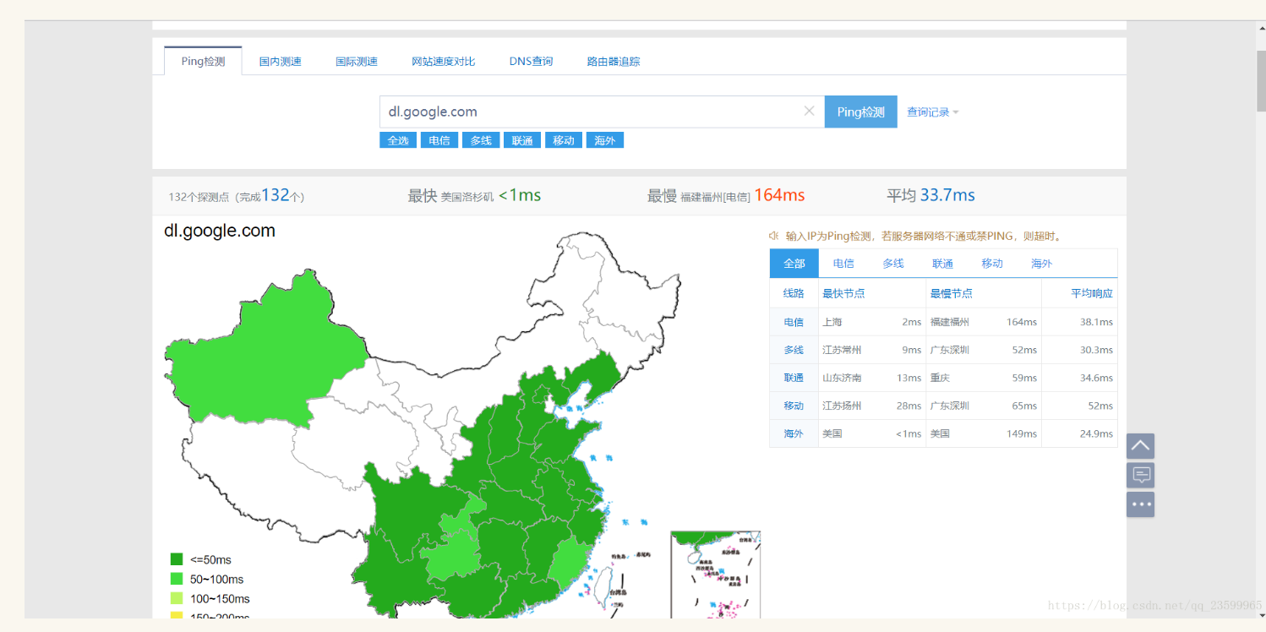Select the 多线 tab in results table
Screen dimensions: 1266x632
(x=893, y=263)
